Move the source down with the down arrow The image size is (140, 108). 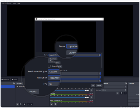[32, 104]
